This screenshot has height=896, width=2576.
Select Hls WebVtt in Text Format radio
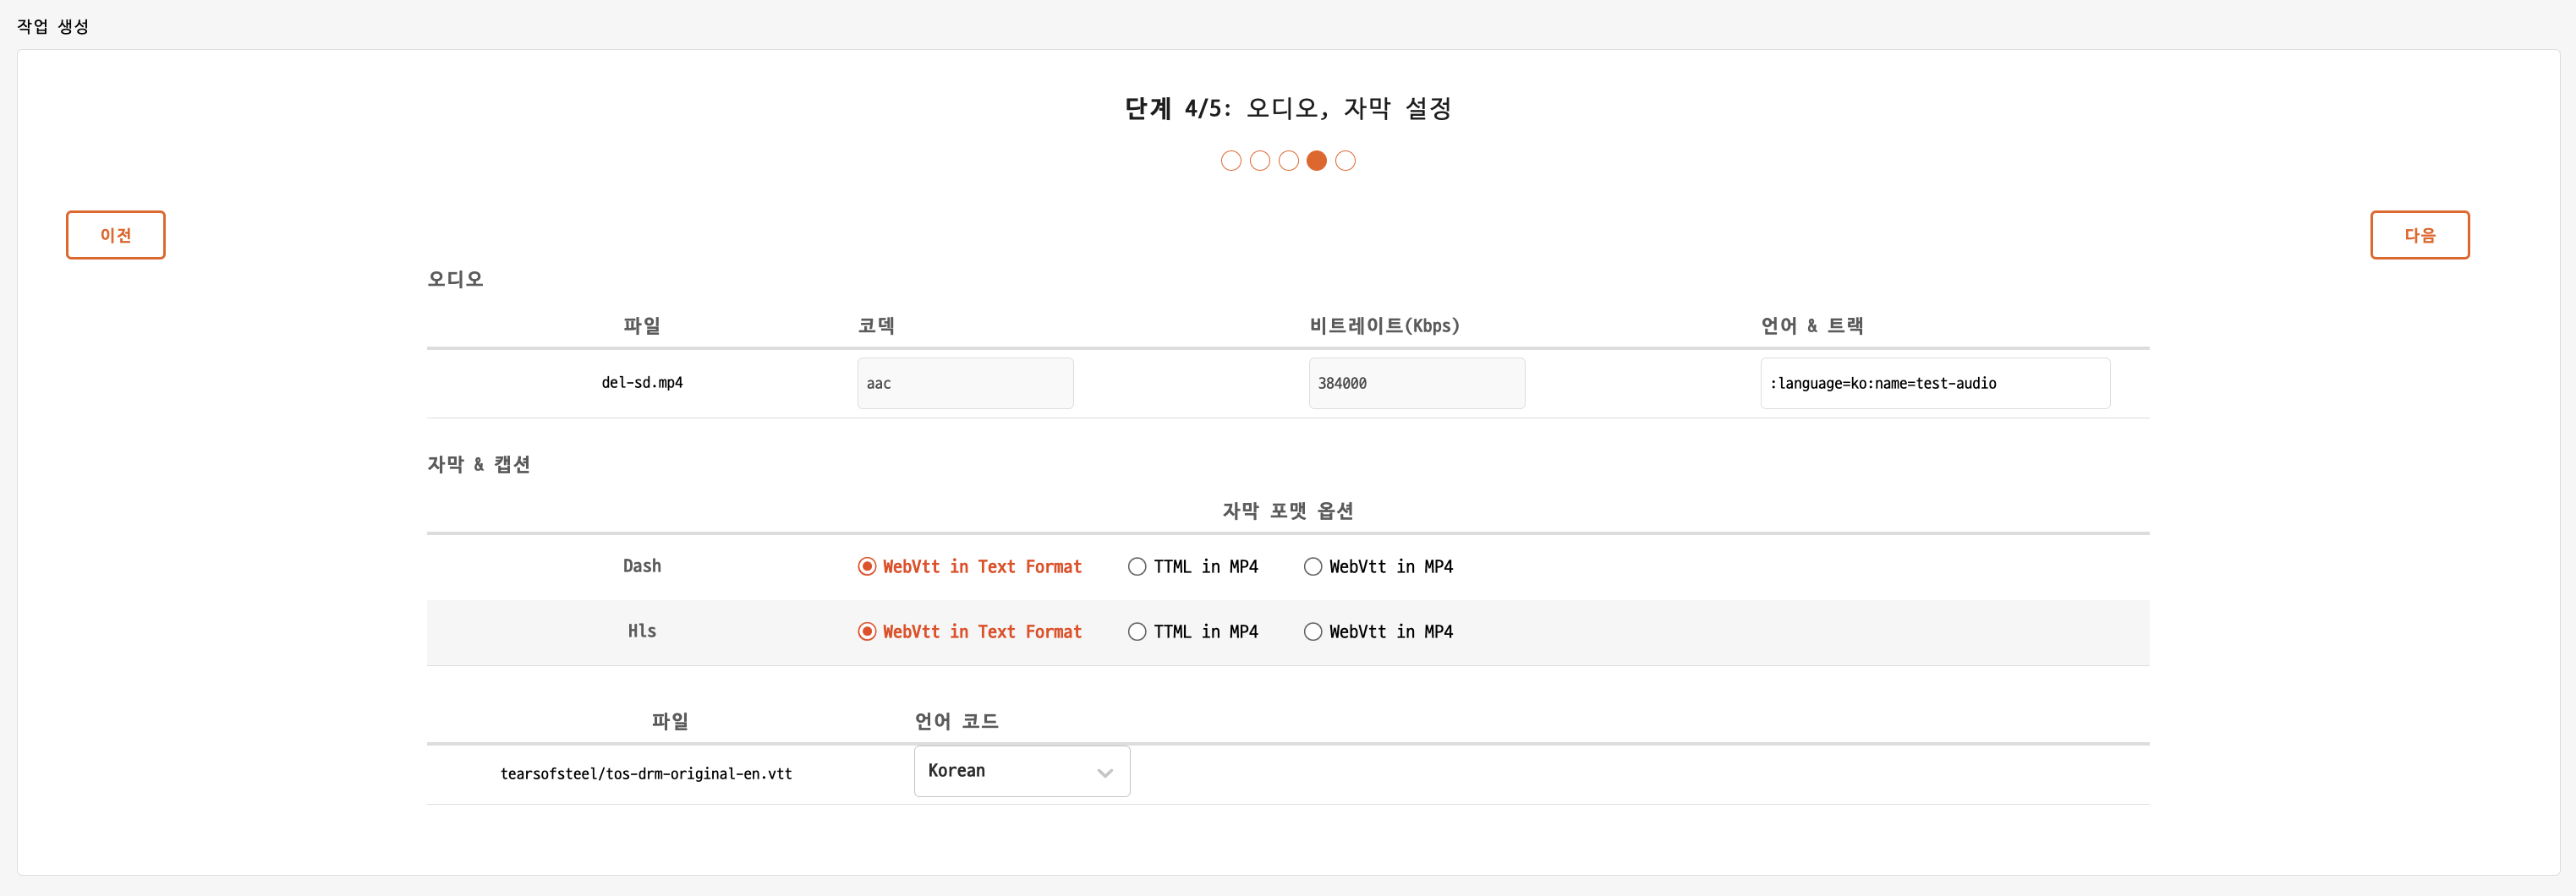(867, 632)
